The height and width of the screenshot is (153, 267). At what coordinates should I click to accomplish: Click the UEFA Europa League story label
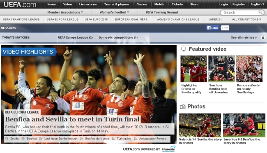pos(22,112)
